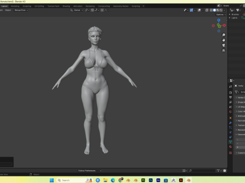
Task: Toggle the show overlays button
Action: coord(199,10)
